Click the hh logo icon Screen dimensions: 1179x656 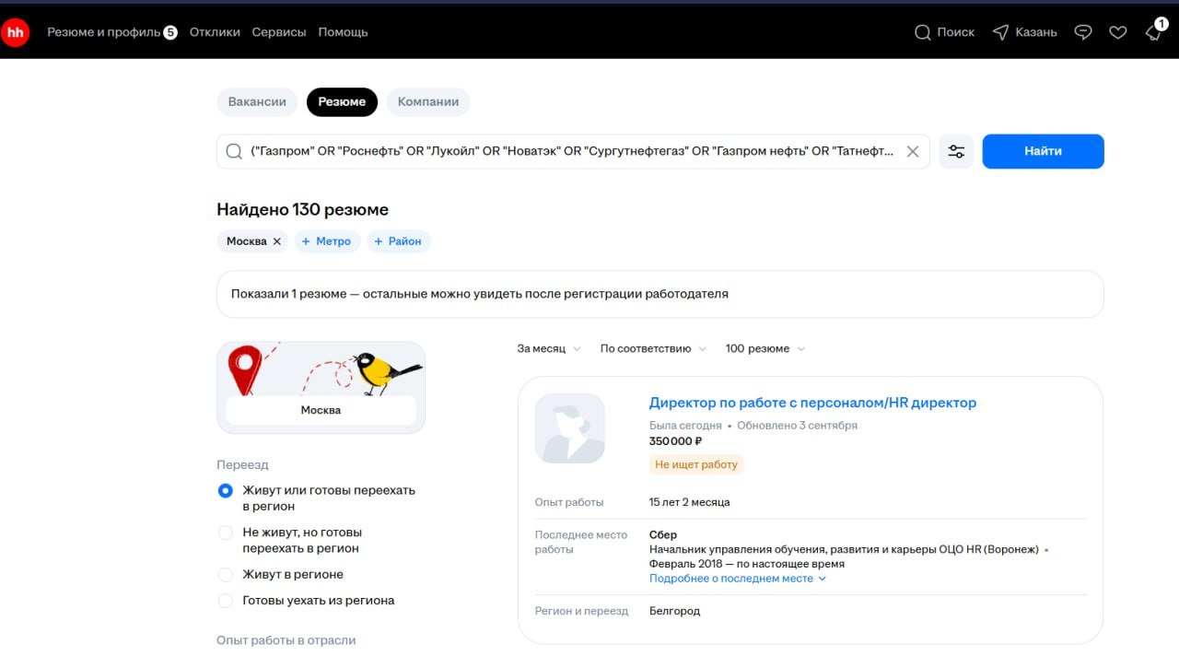pyautogui.click(x=15, y=32)
